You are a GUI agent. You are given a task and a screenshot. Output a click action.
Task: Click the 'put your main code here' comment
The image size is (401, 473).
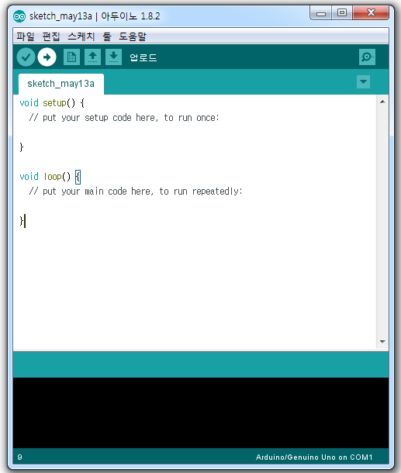(x=136, y=192)
